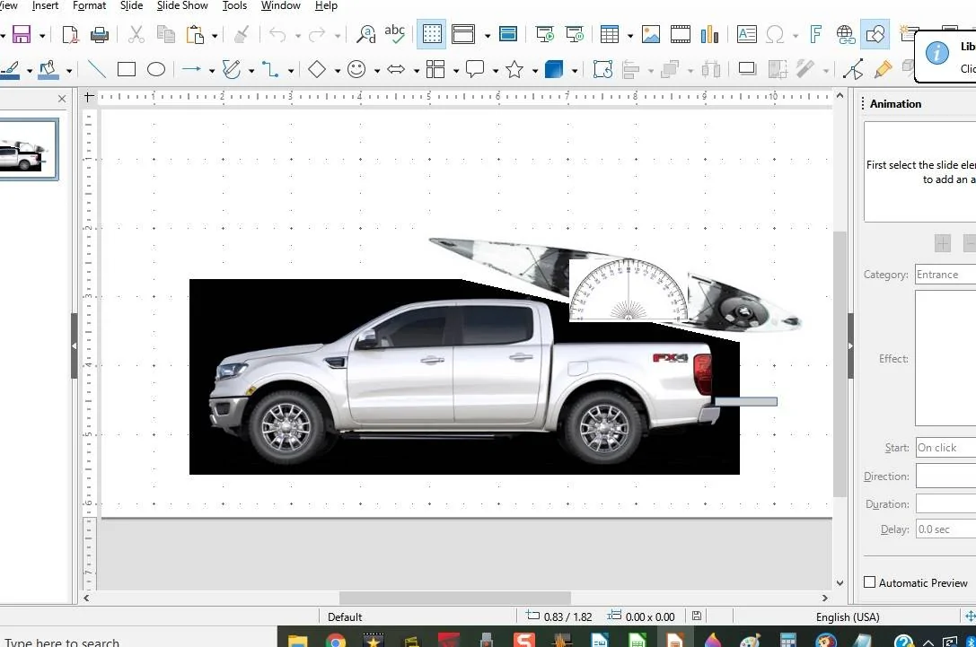Click the horizontal scrollbar thumb
Image resolution: width=976 pixels, height=647 pixels.
tap(455, 598)
